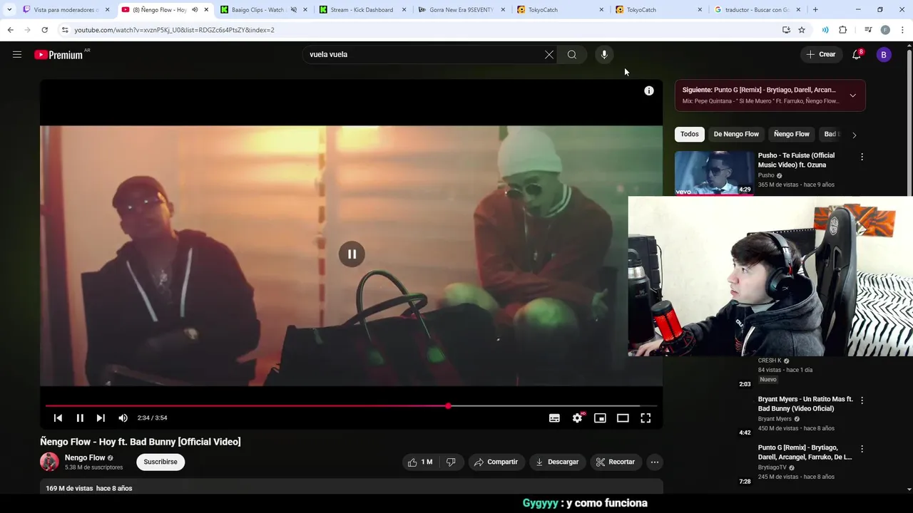913x513 pixels.
Task: Clip the video with Recortar
Action: pyautogui.click(x=616, y=462)
